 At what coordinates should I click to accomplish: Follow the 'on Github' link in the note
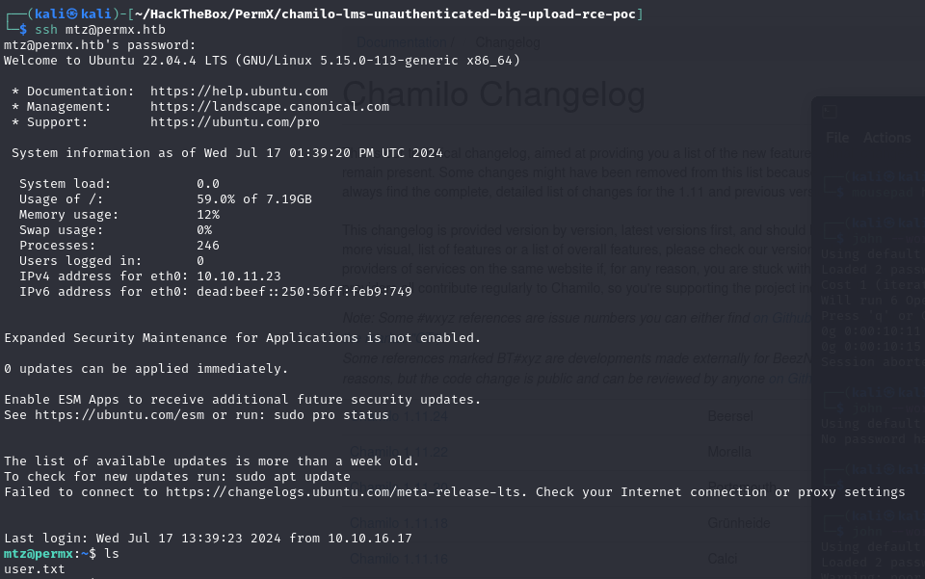(782, 318)
